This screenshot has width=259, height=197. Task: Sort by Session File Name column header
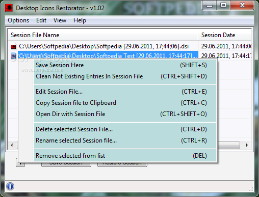103,35
